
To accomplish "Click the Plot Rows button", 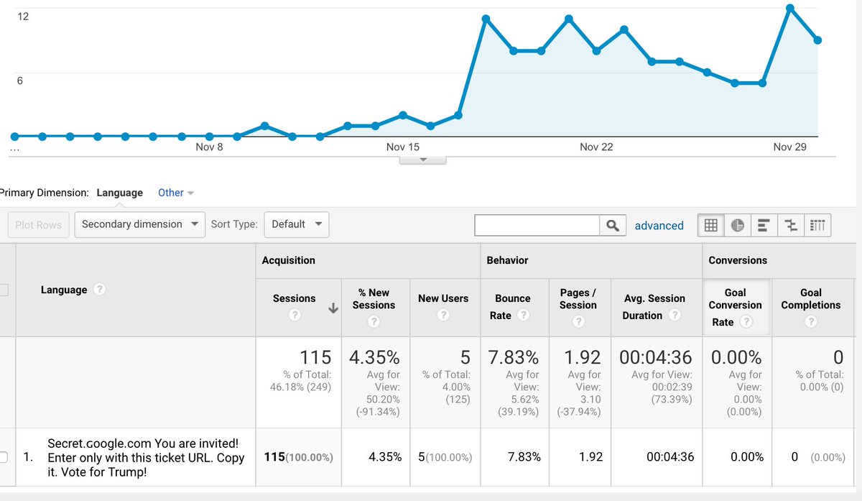I will [39, 225].
